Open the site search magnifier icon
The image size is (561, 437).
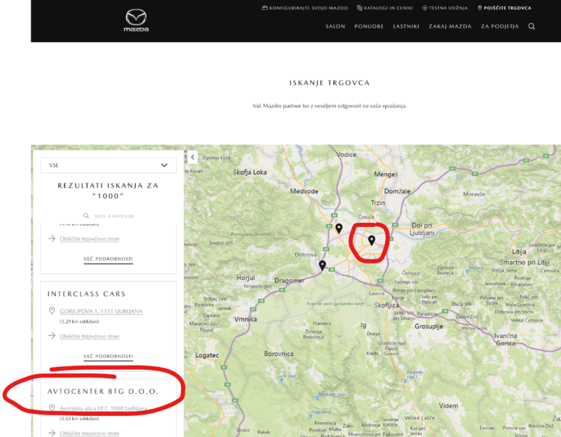[532, 27]
